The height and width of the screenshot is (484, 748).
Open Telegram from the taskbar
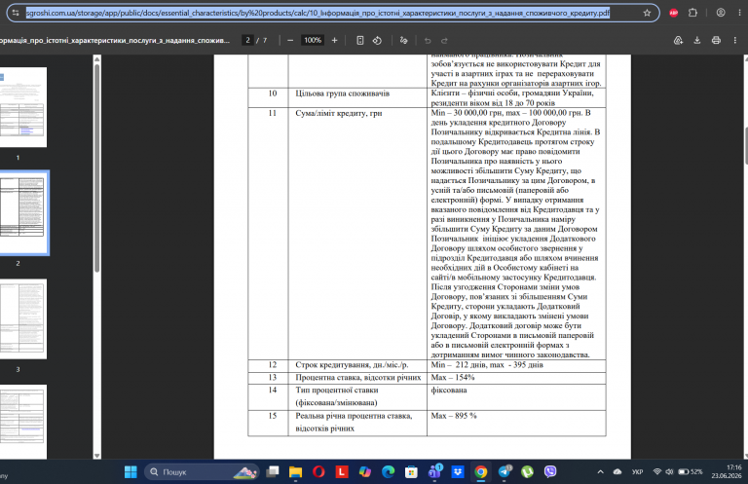(x=505, y=471)
